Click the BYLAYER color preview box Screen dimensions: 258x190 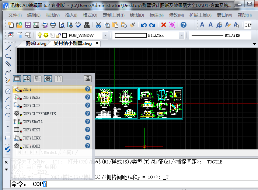pos(130,35)
